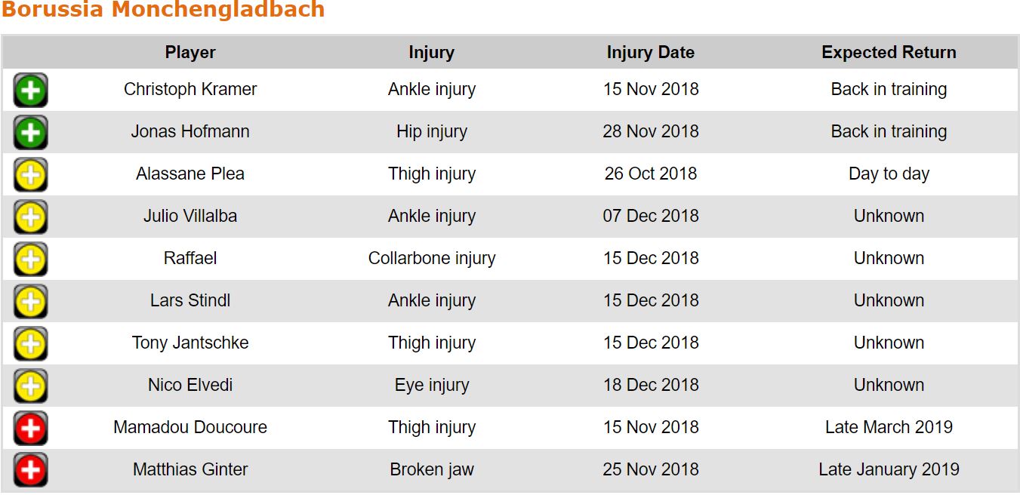Click red status icon beside Matthias Ginter
The image size is (1020, 495).
[x=30, y=470]
